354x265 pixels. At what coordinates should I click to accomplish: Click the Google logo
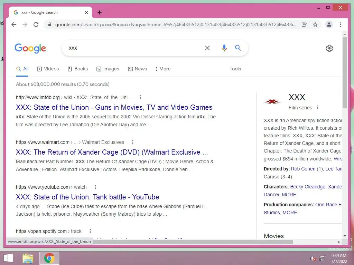30,48
